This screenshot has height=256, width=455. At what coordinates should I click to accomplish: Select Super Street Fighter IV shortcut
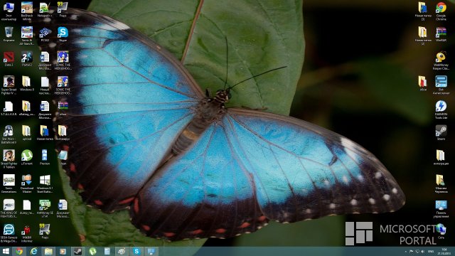(9, 85)
